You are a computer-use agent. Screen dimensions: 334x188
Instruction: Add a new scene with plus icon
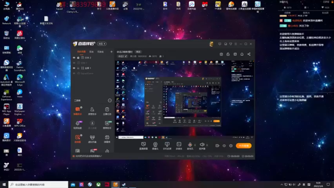pyautogui.click(x=111, y=51)
